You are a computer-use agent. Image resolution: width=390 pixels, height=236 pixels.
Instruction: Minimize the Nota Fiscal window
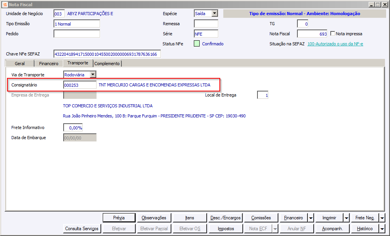(x=372, y=5)
